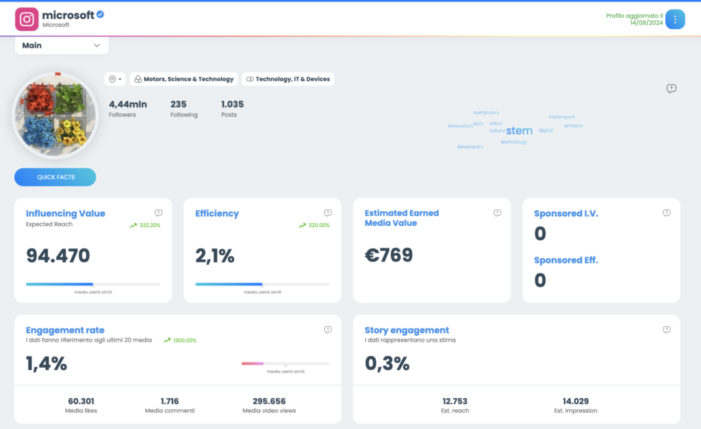The height and width of the screenshot is (429, 701).
Task: Click the Profilo aggiornato date text
Action: pyautogui.click(x=635, y=19)
